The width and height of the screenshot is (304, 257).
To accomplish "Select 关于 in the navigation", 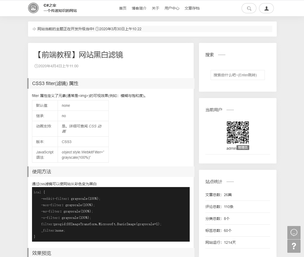I will click(156, 8).
